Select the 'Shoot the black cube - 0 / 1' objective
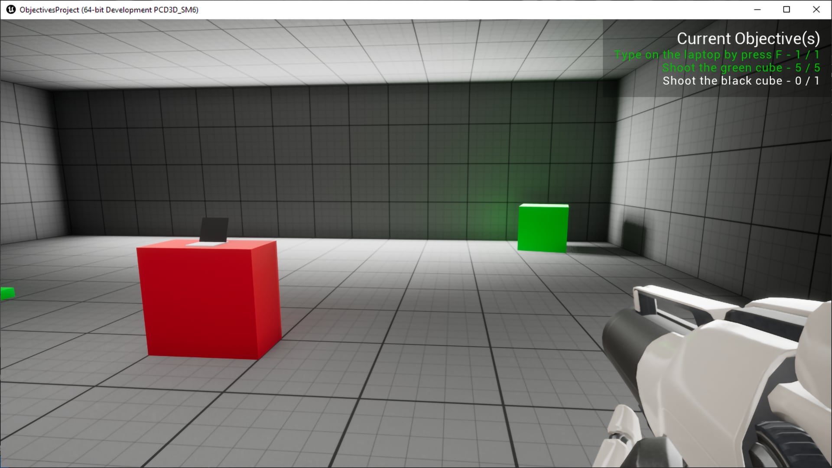 740,81
